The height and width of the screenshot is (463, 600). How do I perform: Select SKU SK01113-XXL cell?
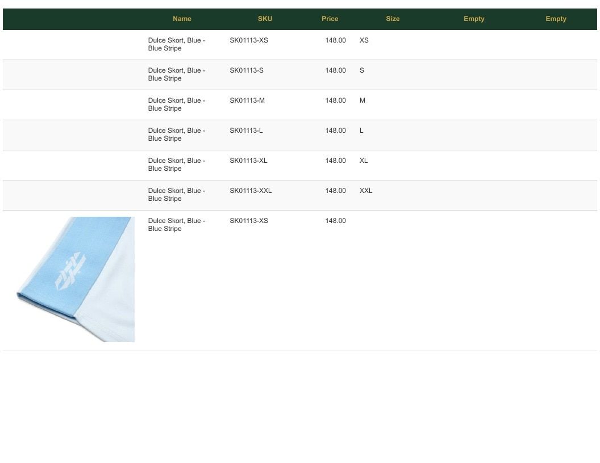251,191
